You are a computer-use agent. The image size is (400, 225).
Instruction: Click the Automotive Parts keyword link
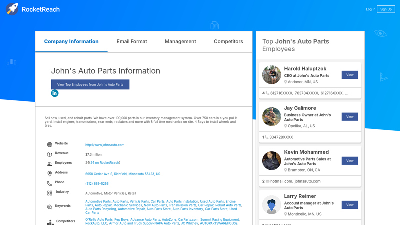98,202
